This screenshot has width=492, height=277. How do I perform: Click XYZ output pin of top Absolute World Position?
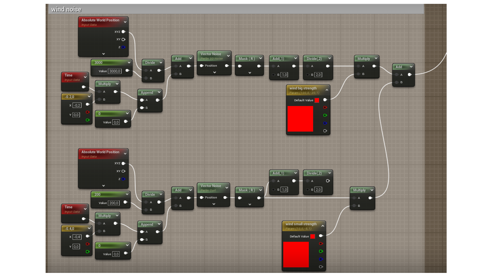[124, 32]
